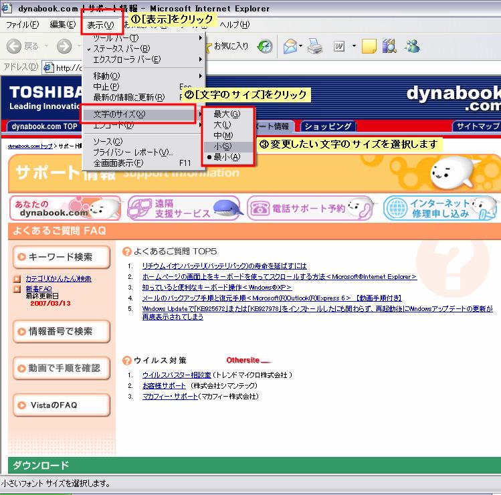Toggle the ステータス バー checked menu item
This screenshot has width=501, height=495.
(144, 49)
